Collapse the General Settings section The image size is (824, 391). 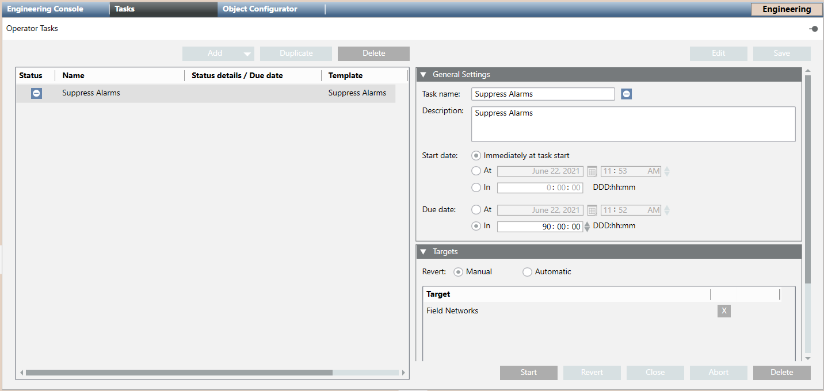[x=424, y=74]
